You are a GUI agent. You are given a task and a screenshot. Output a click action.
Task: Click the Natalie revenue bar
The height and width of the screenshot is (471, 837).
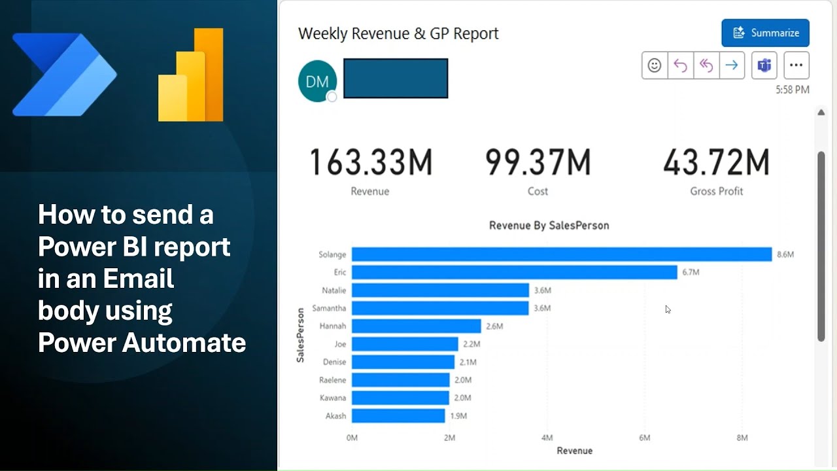pyautogui.click(x=440, y=290)
